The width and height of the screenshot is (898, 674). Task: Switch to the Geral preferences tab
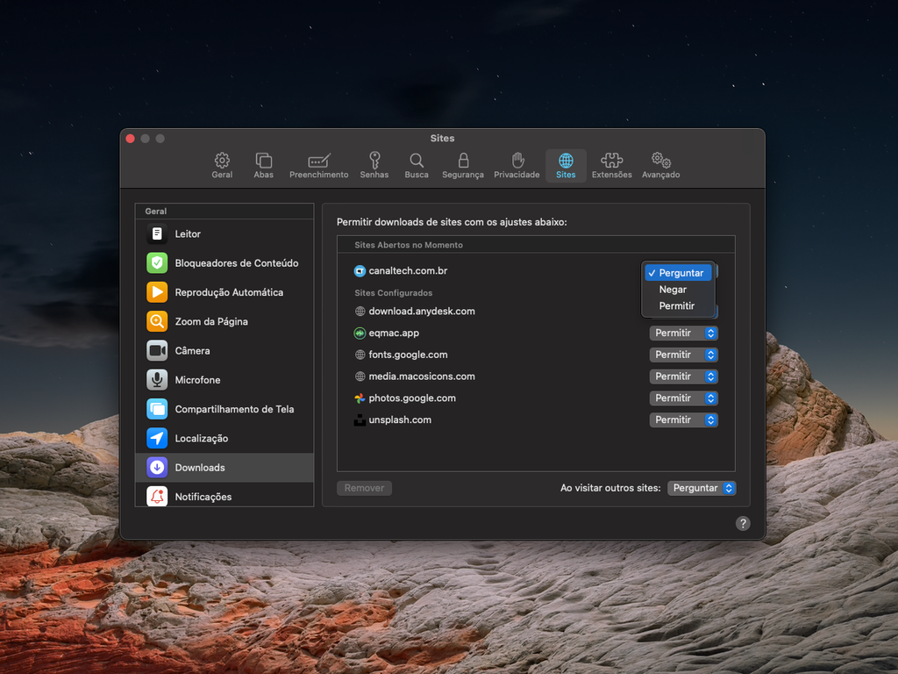(222, 166)
